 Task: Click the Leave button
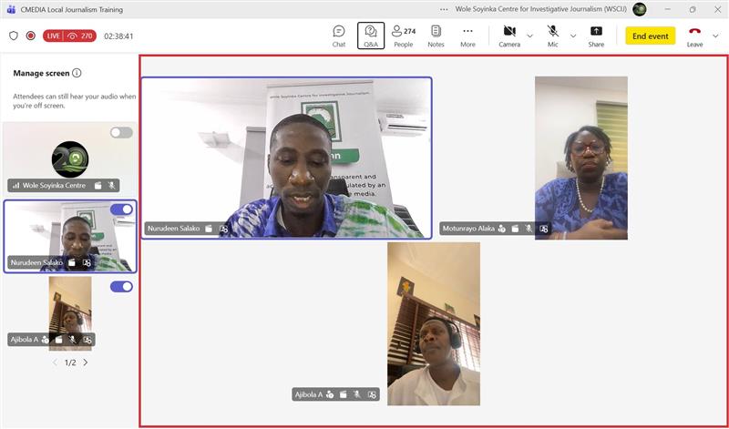[x=694, y=36]
